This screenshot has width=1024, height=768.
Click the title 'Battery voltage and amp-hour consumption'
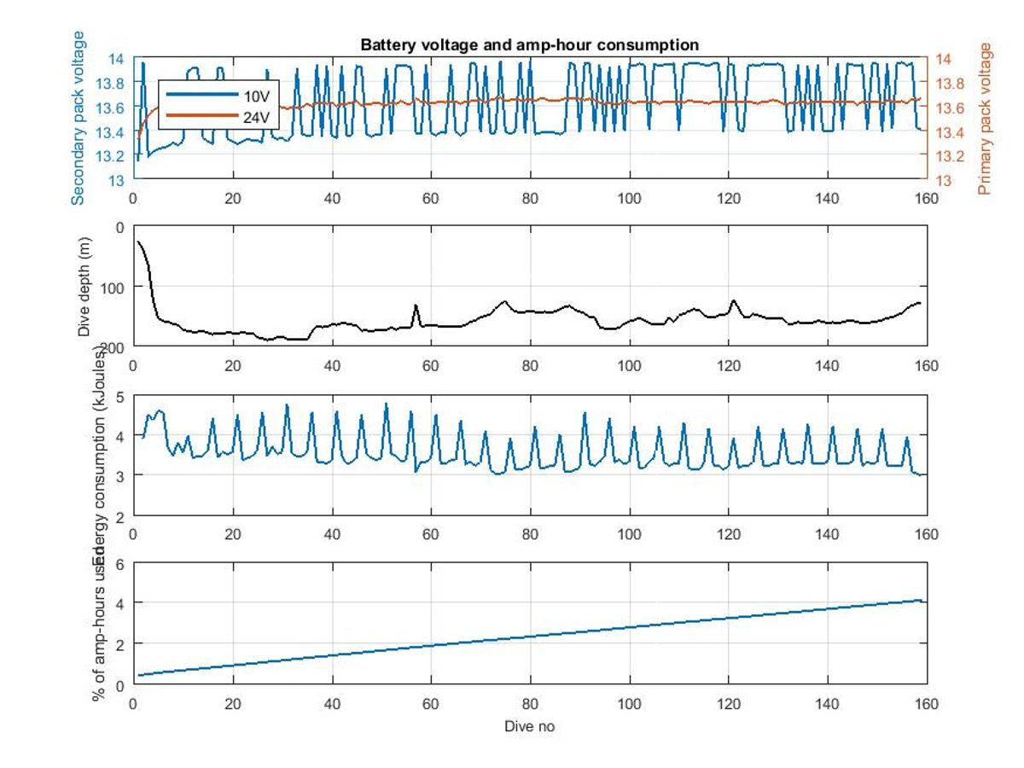coord(529,45)
